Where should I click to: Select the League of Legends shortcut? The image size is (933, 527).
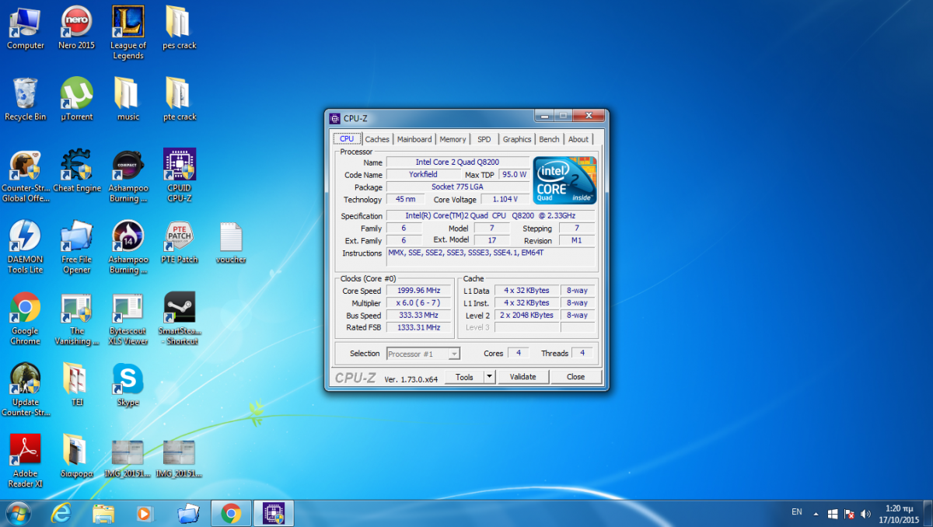pyautogui.click(x=128, y=33)
